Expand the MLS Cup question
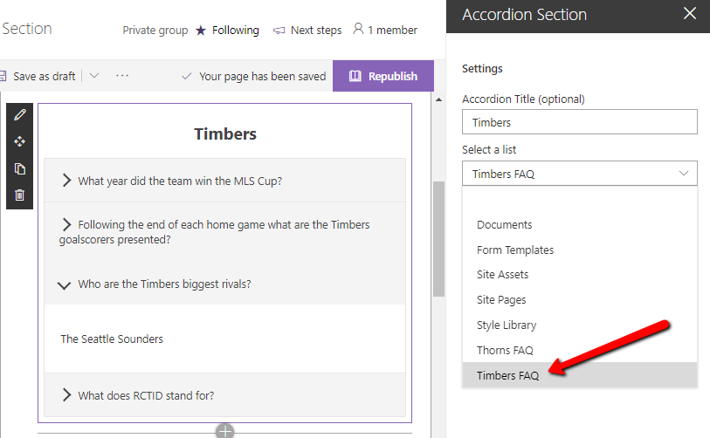 coord(224,181)
